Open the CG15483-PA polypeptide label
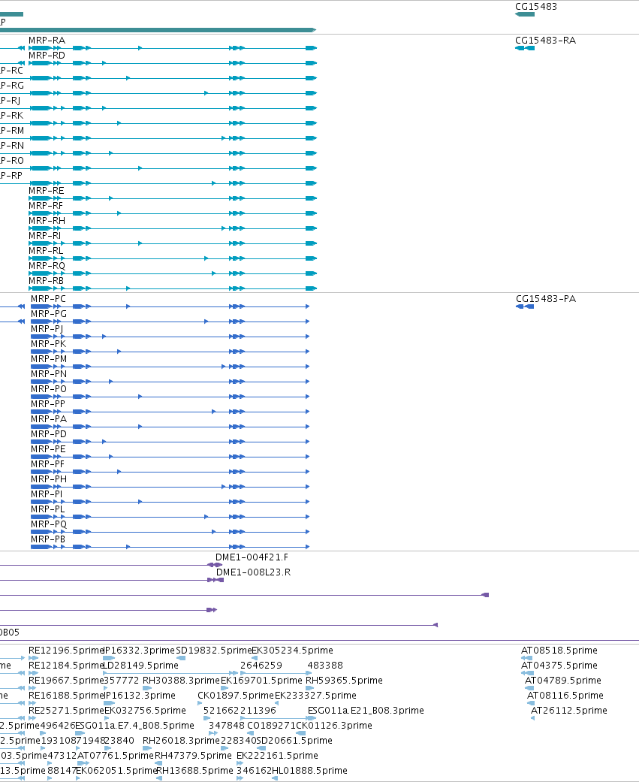 point(546,299)
